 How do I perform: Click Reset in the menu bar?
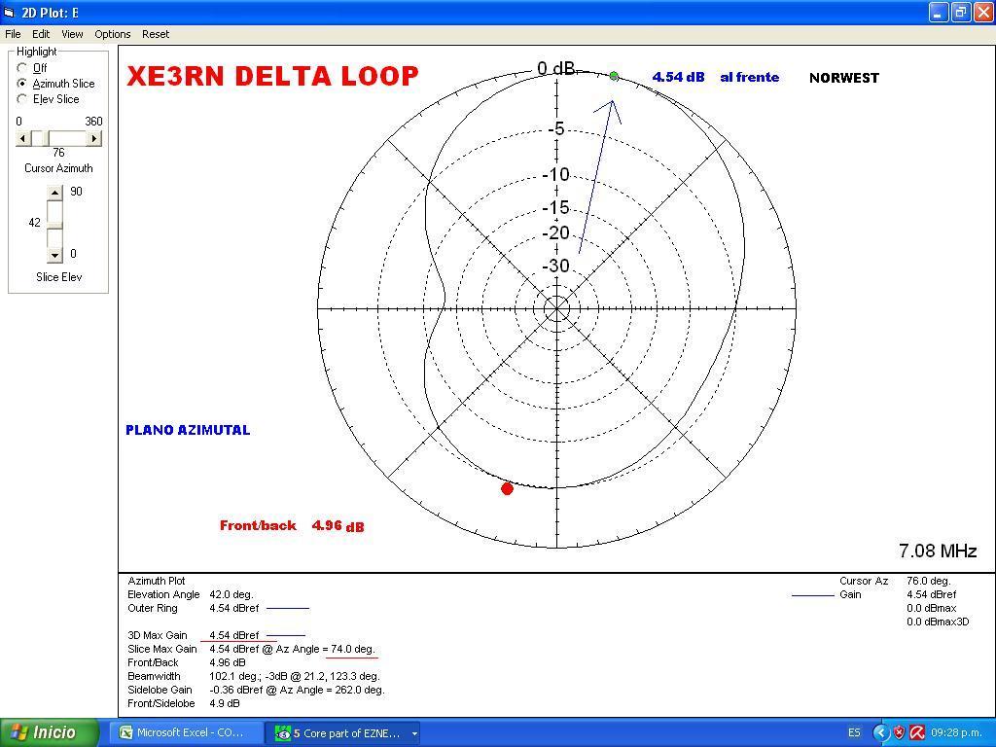(x=156, y=34)
